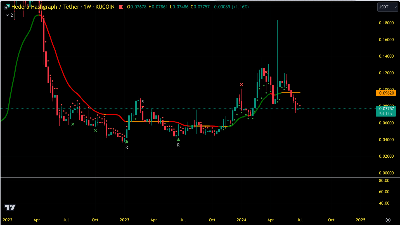The image size is (400, 225).
Task: Click the High value 0.07861
Action: point(160,7)
